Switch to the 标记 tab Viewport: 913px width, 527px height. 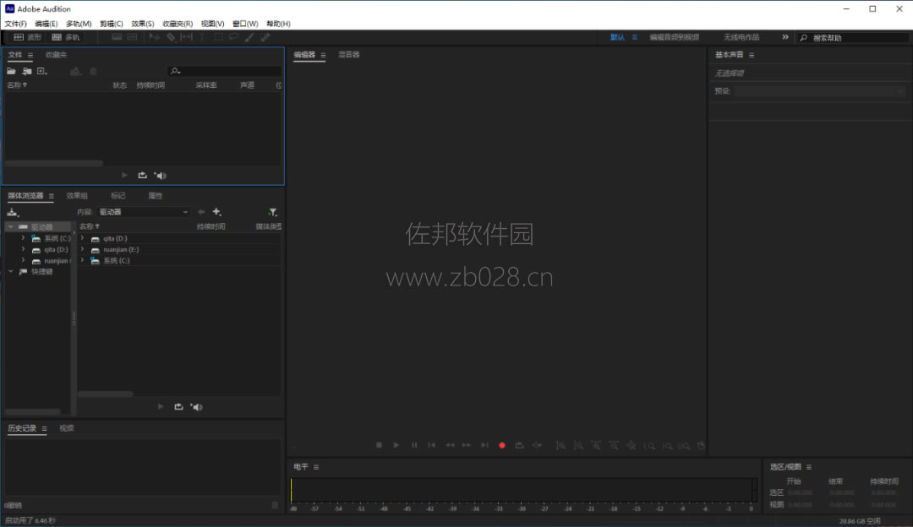click(x=118, y=195)
